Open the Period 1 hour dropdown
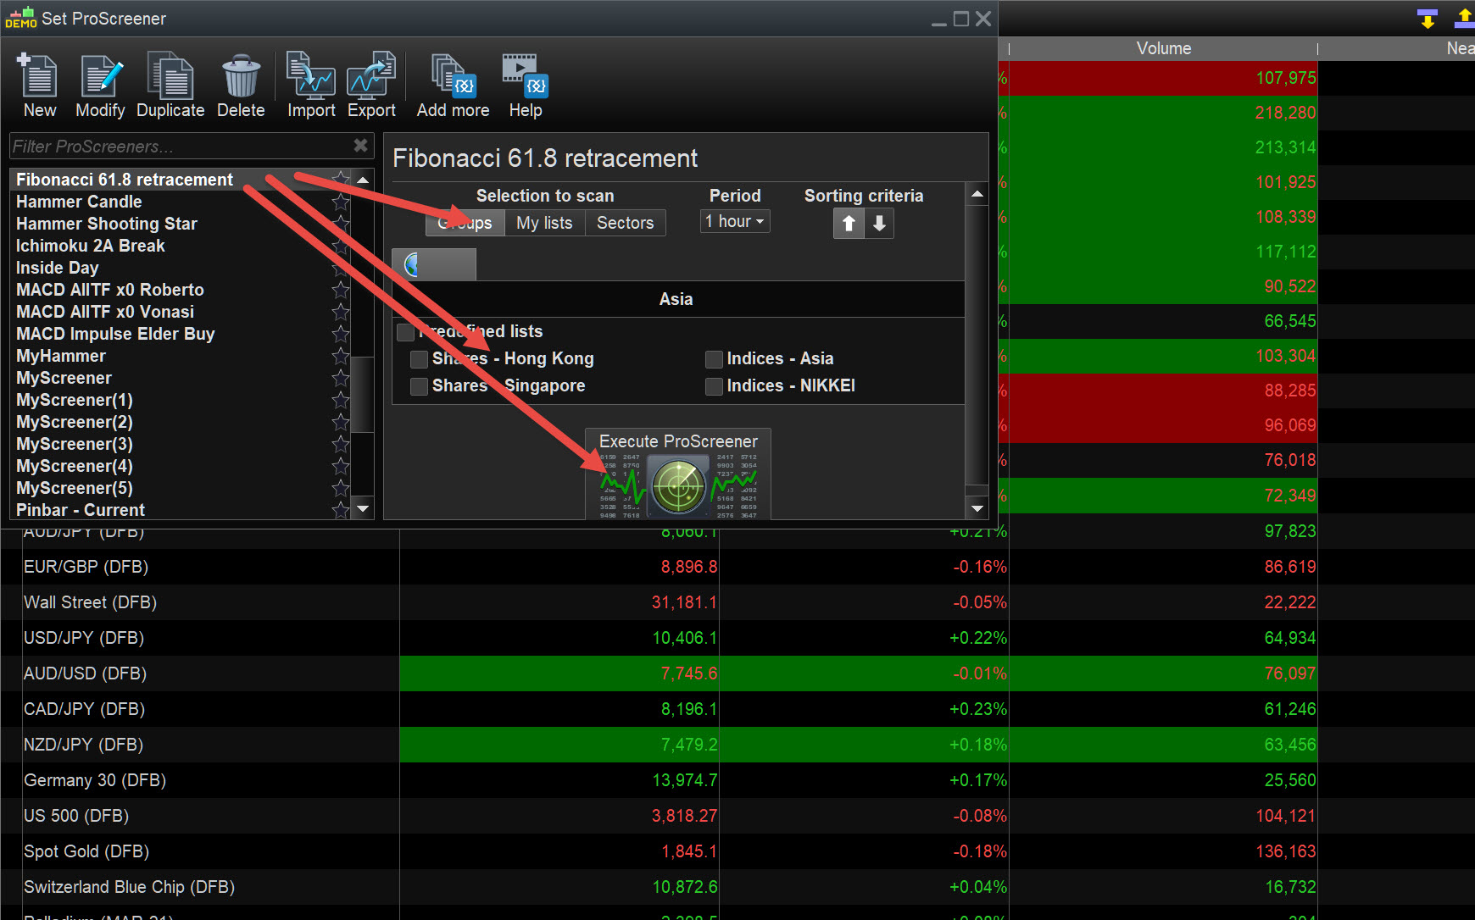The height and width of the screenshot is (920, 1475). point(735,221)
